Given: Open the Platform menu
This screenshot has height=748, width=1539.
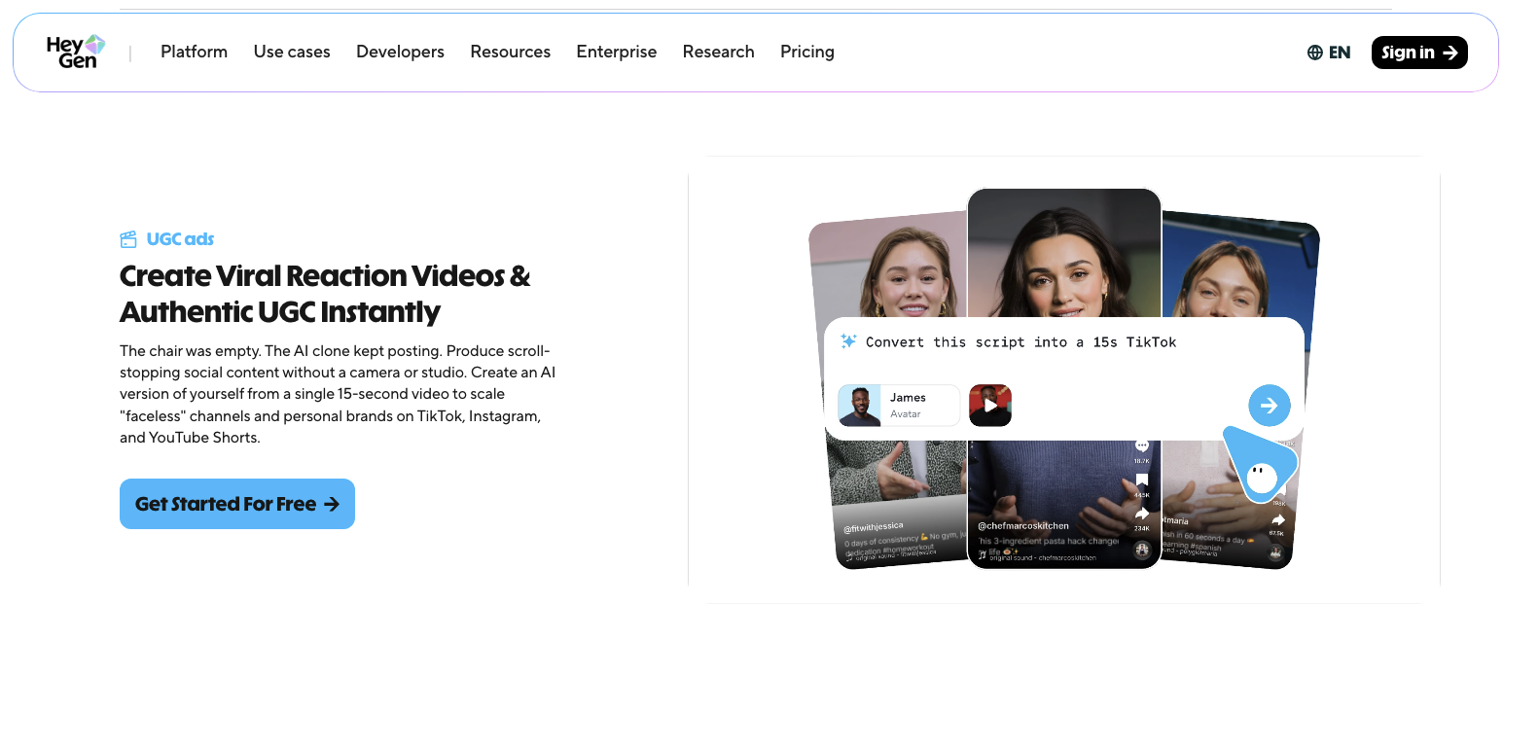Looking at the screenshot, I should pyautogui.click(x=194, y=53).
